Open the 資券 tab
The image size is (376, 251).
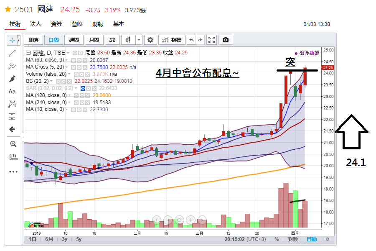(x=56, y=24)
